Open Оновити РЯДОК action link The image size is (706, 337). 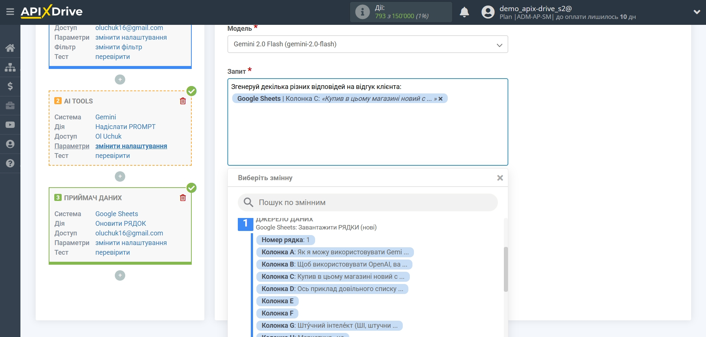pyautogui.click(x=120, y=224)
